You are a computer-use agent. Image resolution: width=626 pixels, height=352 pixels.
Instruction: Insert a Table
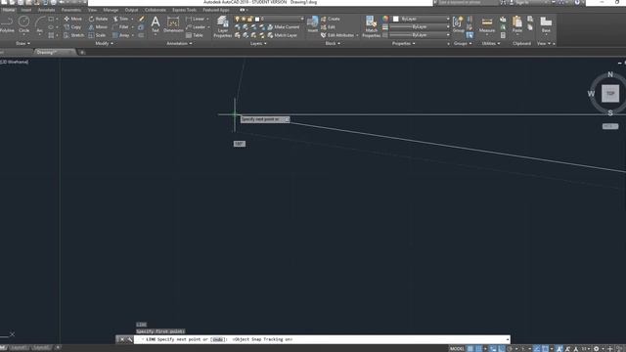pyautogui.click(x=195, y=35)
